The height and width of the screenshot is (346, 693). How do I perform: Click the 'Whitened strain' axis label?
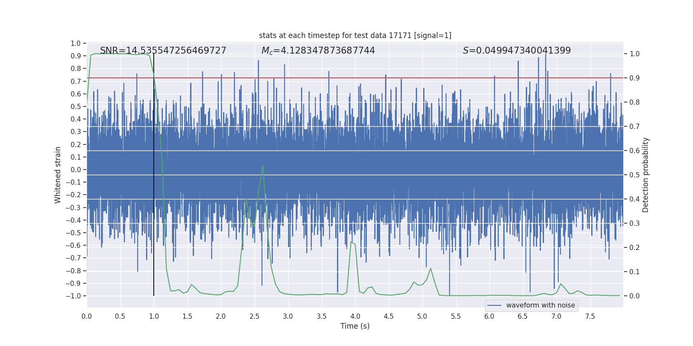58,175
